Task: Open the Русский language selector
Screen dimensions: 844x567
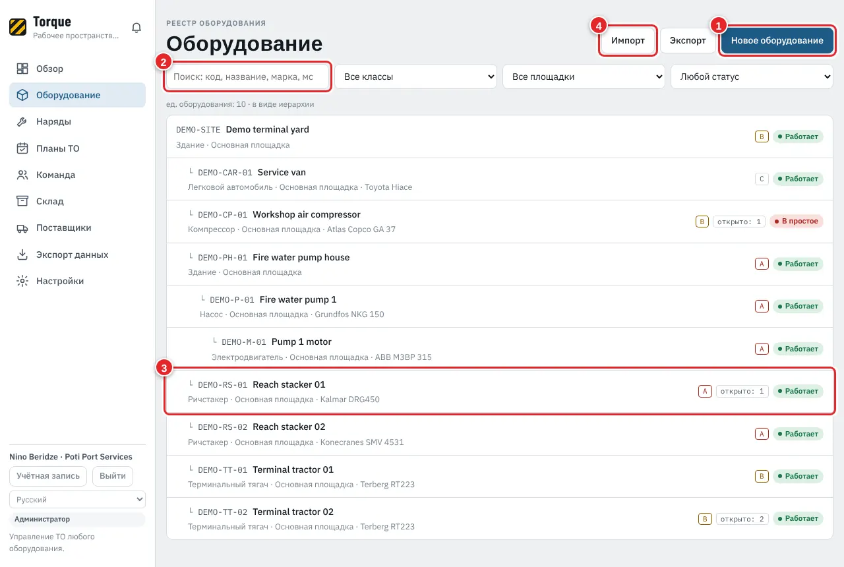Action: (x=77, y=500)
